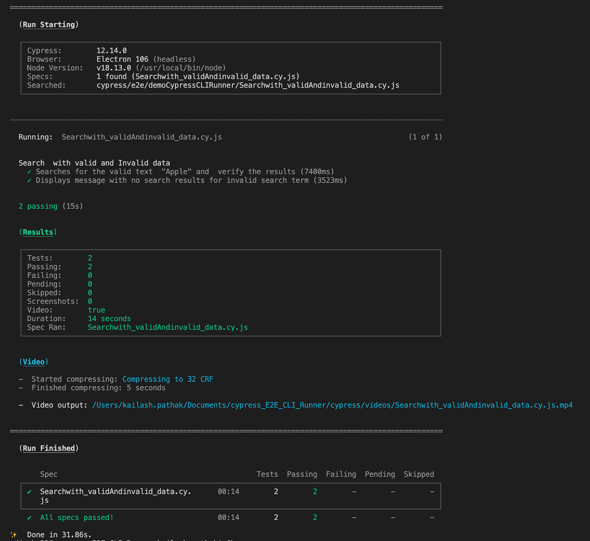Click the "Skipped" column header in summary table
590x541 pixels.
point(419,474)
